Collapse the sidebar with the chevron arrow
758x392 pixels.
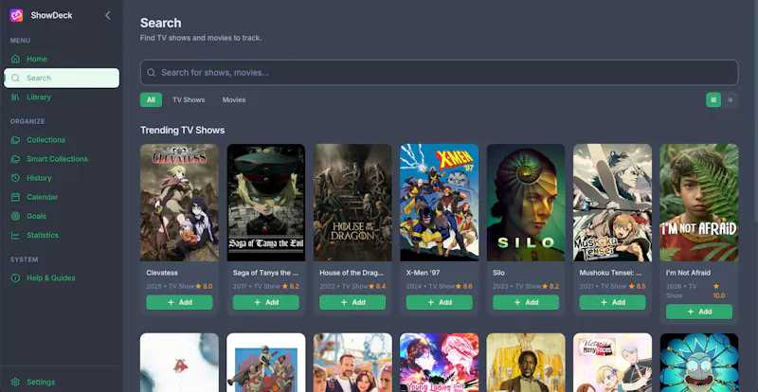click(108, 15)
